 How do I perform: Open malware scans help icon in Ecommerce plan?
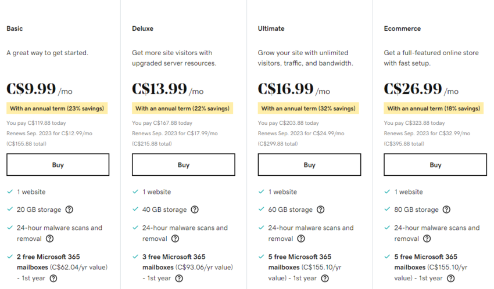coord(427,239)
